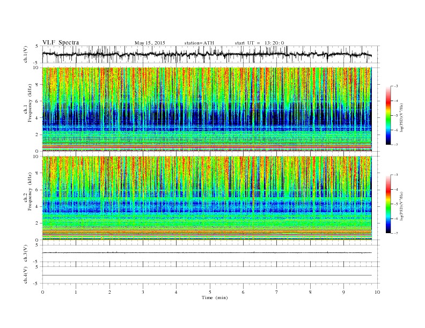Click the ch.3 voltage trace line

click(x=207, y=253)
